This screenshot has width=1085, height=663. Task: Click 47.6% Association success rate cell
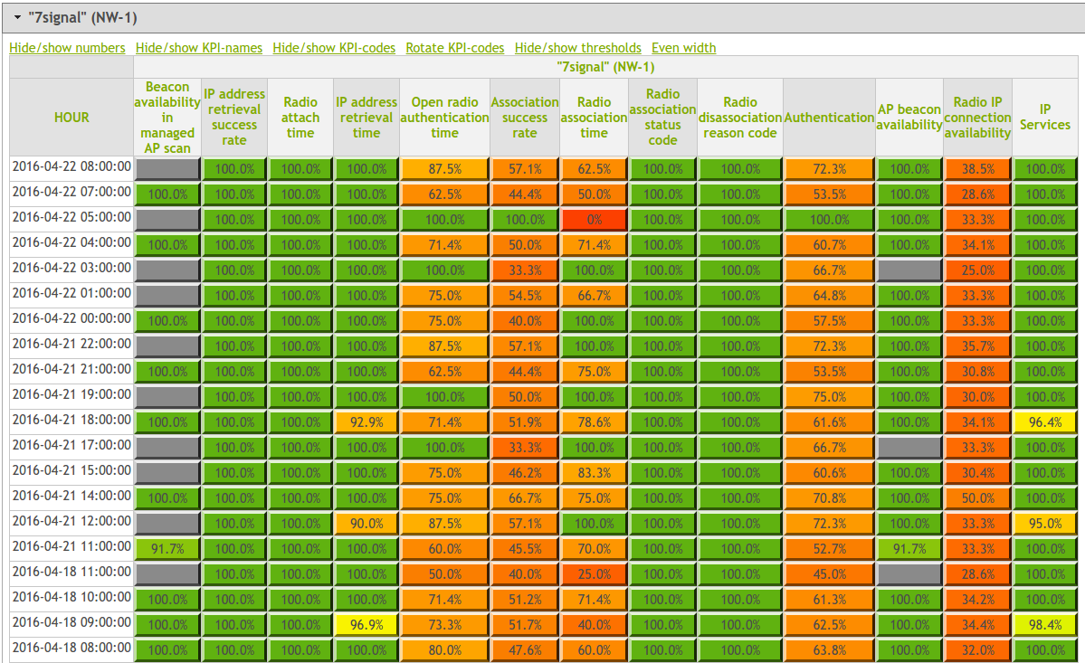pos(525,650)
